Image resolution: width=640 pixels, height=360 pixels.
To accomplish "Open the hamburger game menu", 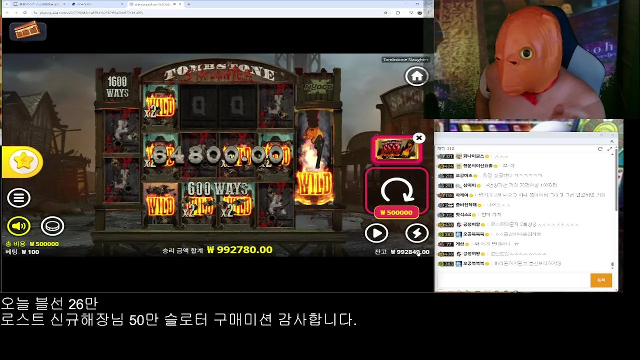I will point(18,198).
